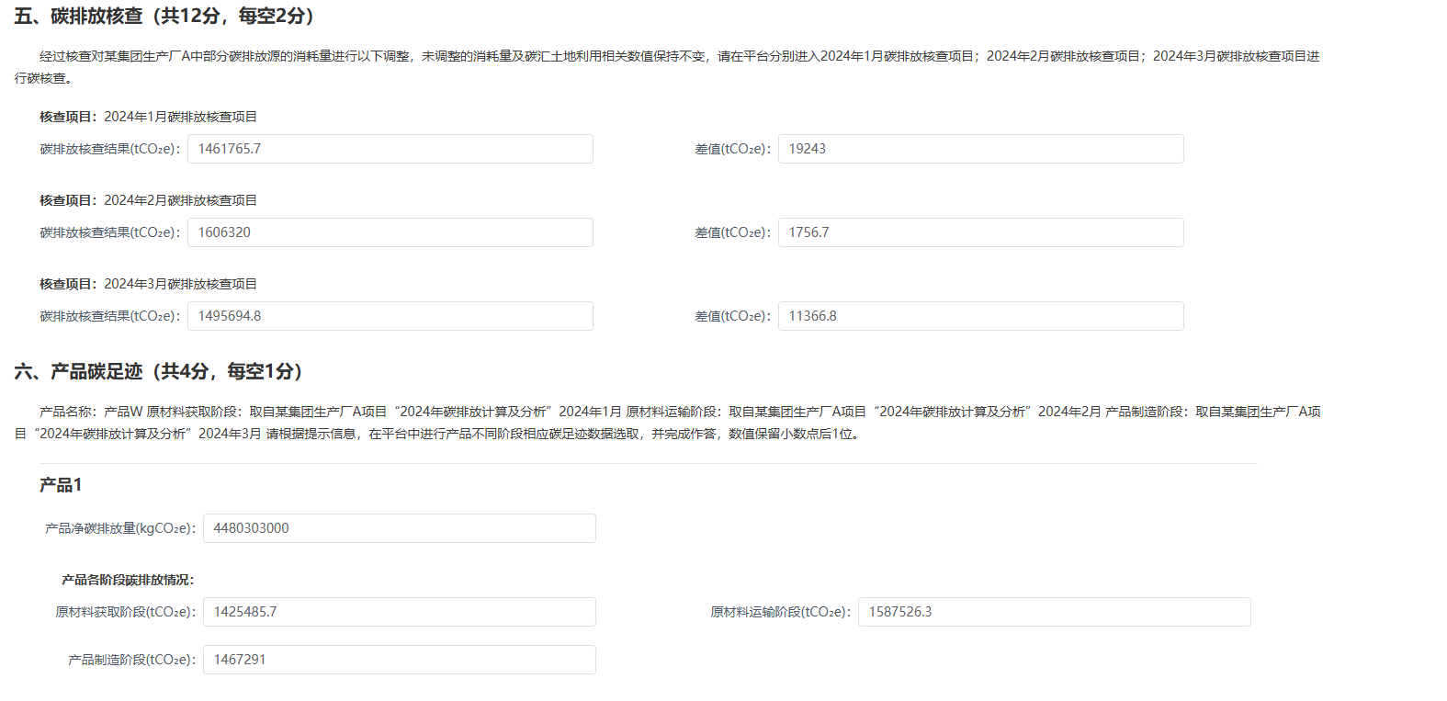The image size is (1447, 701).
Task: Click the January verification result field showing 1461765.7
Action: point(390,149)
